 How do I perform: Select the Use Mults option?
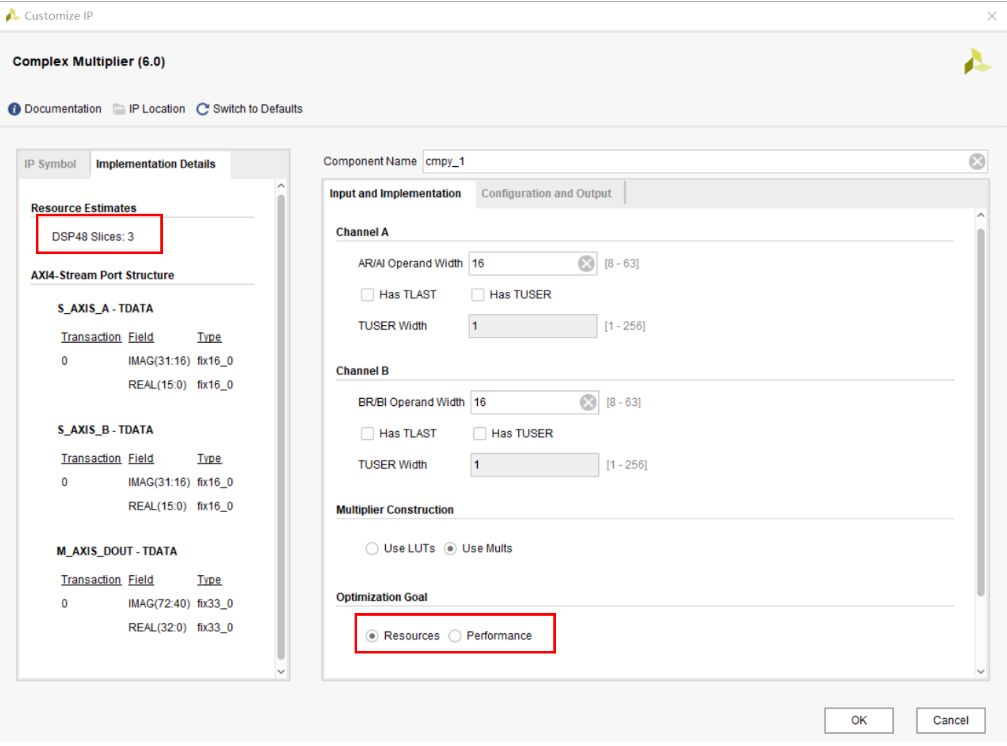(450, 549)
